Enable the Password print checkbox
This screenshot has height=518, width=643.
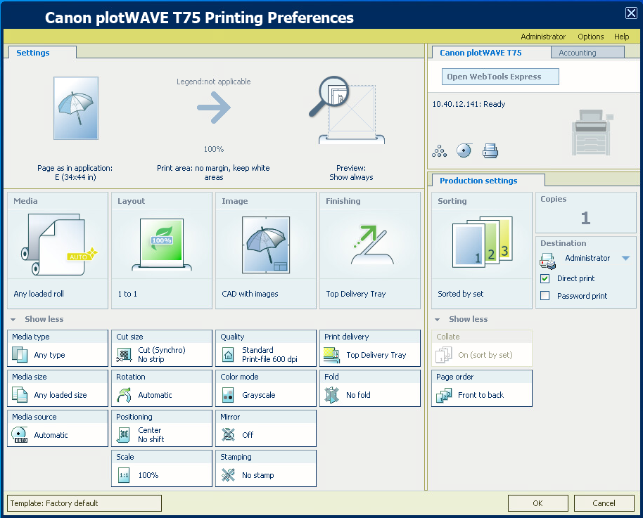545,296
